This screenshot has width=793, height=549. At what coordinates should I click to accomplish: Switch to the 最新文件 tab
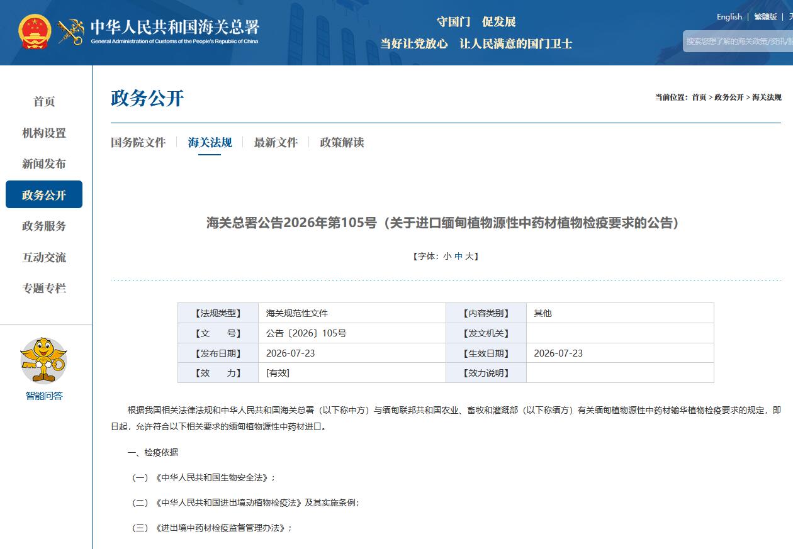click(x=276, y=142)
